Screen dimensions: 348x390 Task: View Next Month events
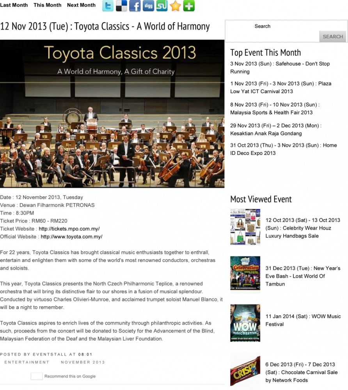[81, 5]
